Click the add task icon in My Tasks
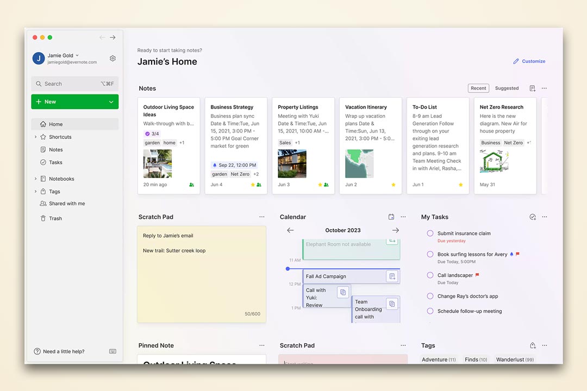The width and height of the screenshot is (587, 391). (x=533, y=217)
